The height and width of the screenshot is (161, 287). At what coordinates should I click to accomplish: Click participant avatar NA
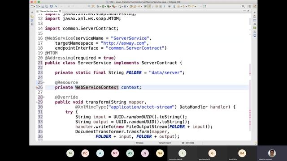click(x=160, y=153)
